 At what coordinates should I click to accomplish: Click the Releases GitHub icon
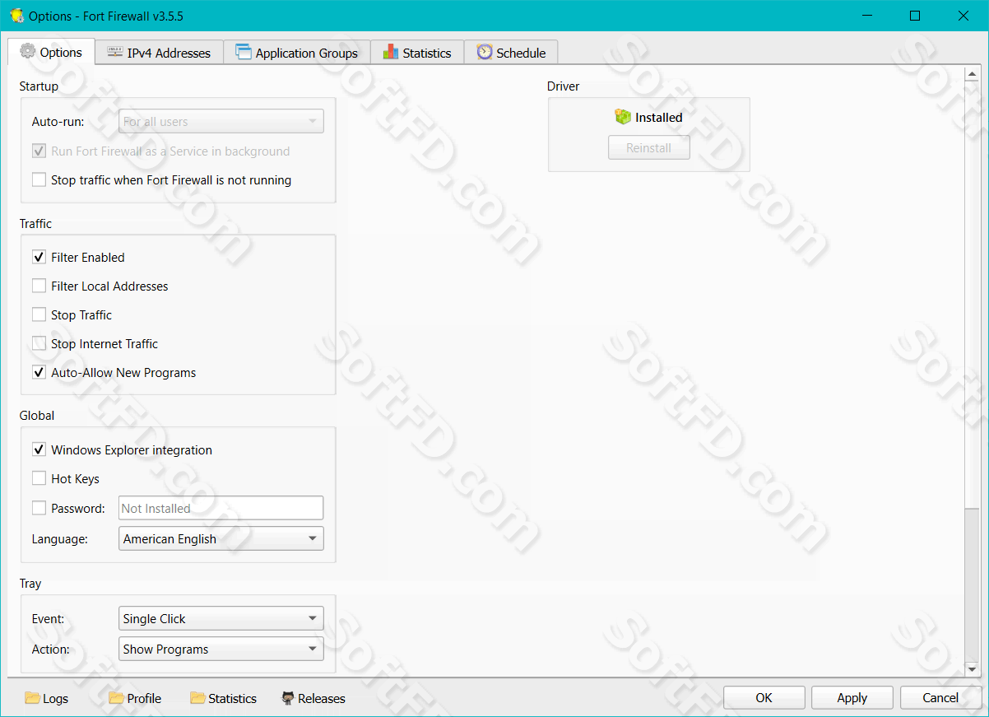[x=288, y=698]
